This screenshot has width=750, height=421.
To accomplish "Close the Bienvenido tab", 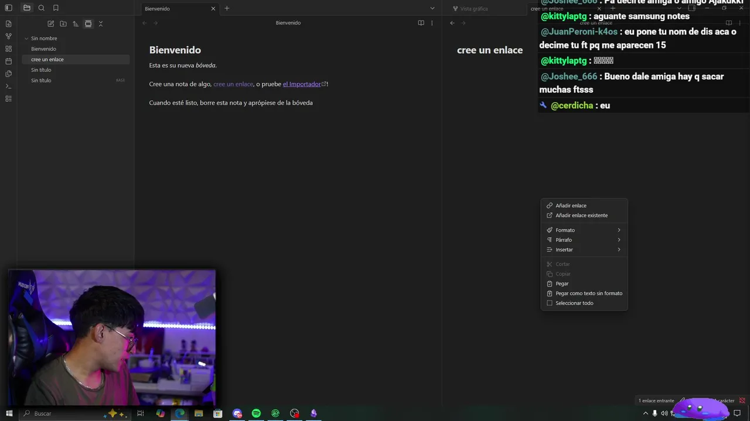I will (213, 9).
